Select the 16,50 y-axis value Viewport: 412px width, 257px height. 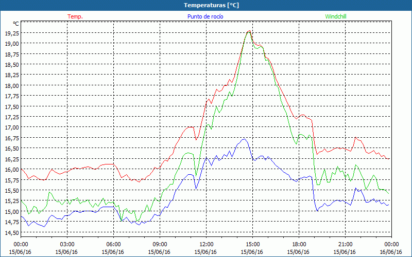pyautogui.click(x=12, y=148)
